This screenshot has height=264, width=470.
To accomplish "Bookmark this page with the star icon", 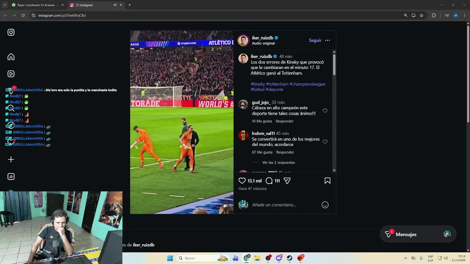I will pos(422,15).
